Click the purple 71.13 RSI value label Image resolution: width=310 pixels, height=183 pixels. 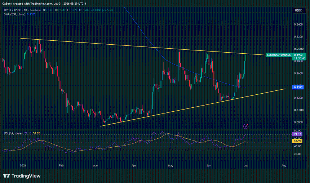point(297,134)
